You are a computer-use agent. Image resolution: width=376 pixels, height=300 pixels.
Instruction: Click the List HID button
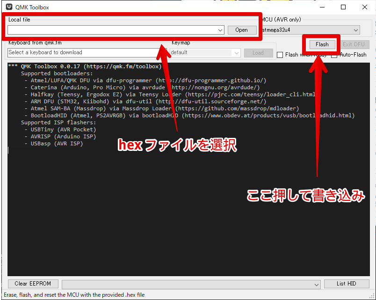(x=346, y=284)
